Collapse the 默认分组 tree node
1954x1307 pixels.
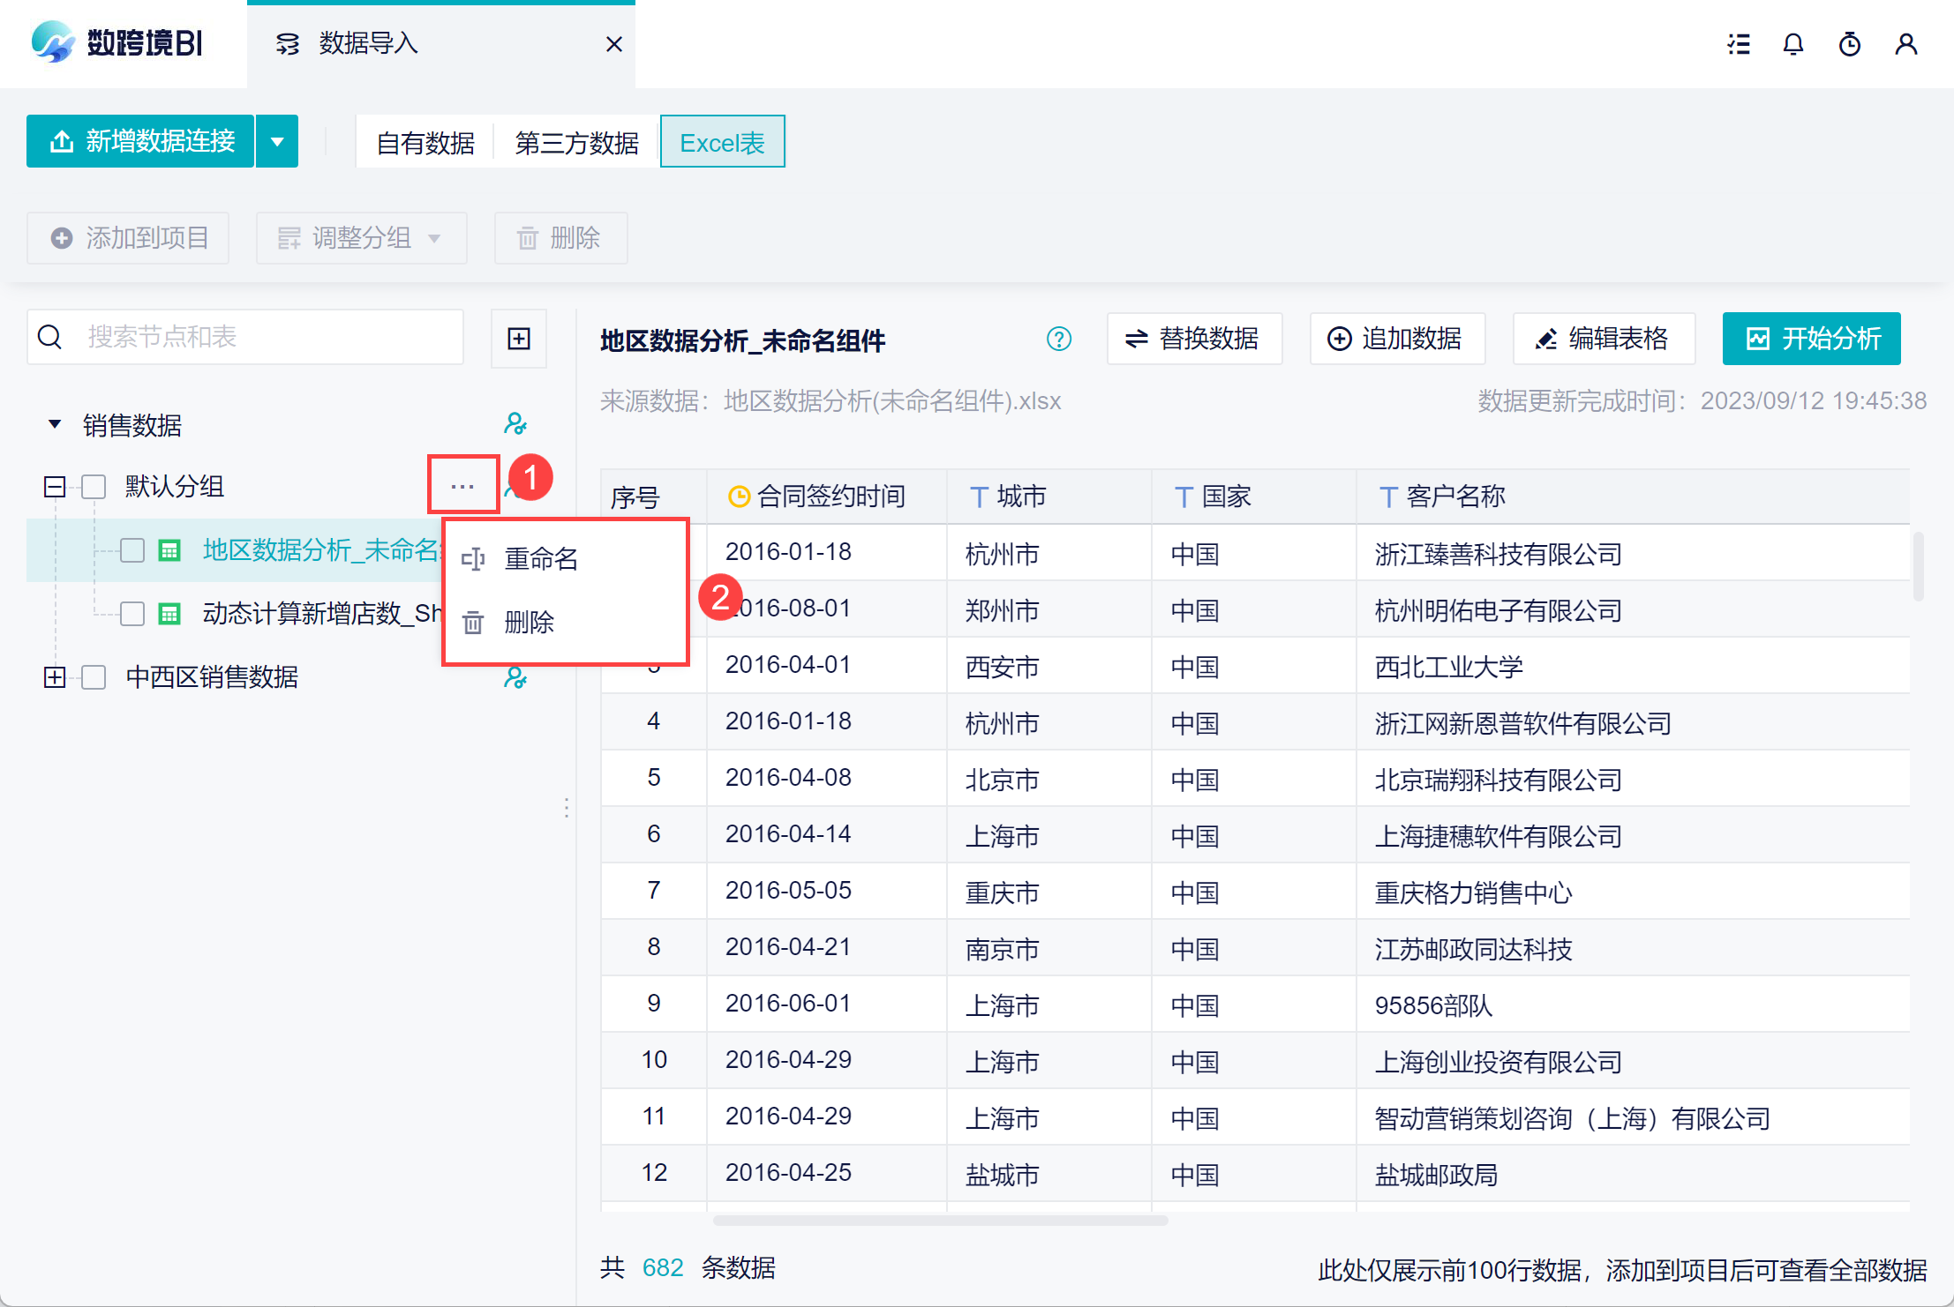click(x=55, y=486)
